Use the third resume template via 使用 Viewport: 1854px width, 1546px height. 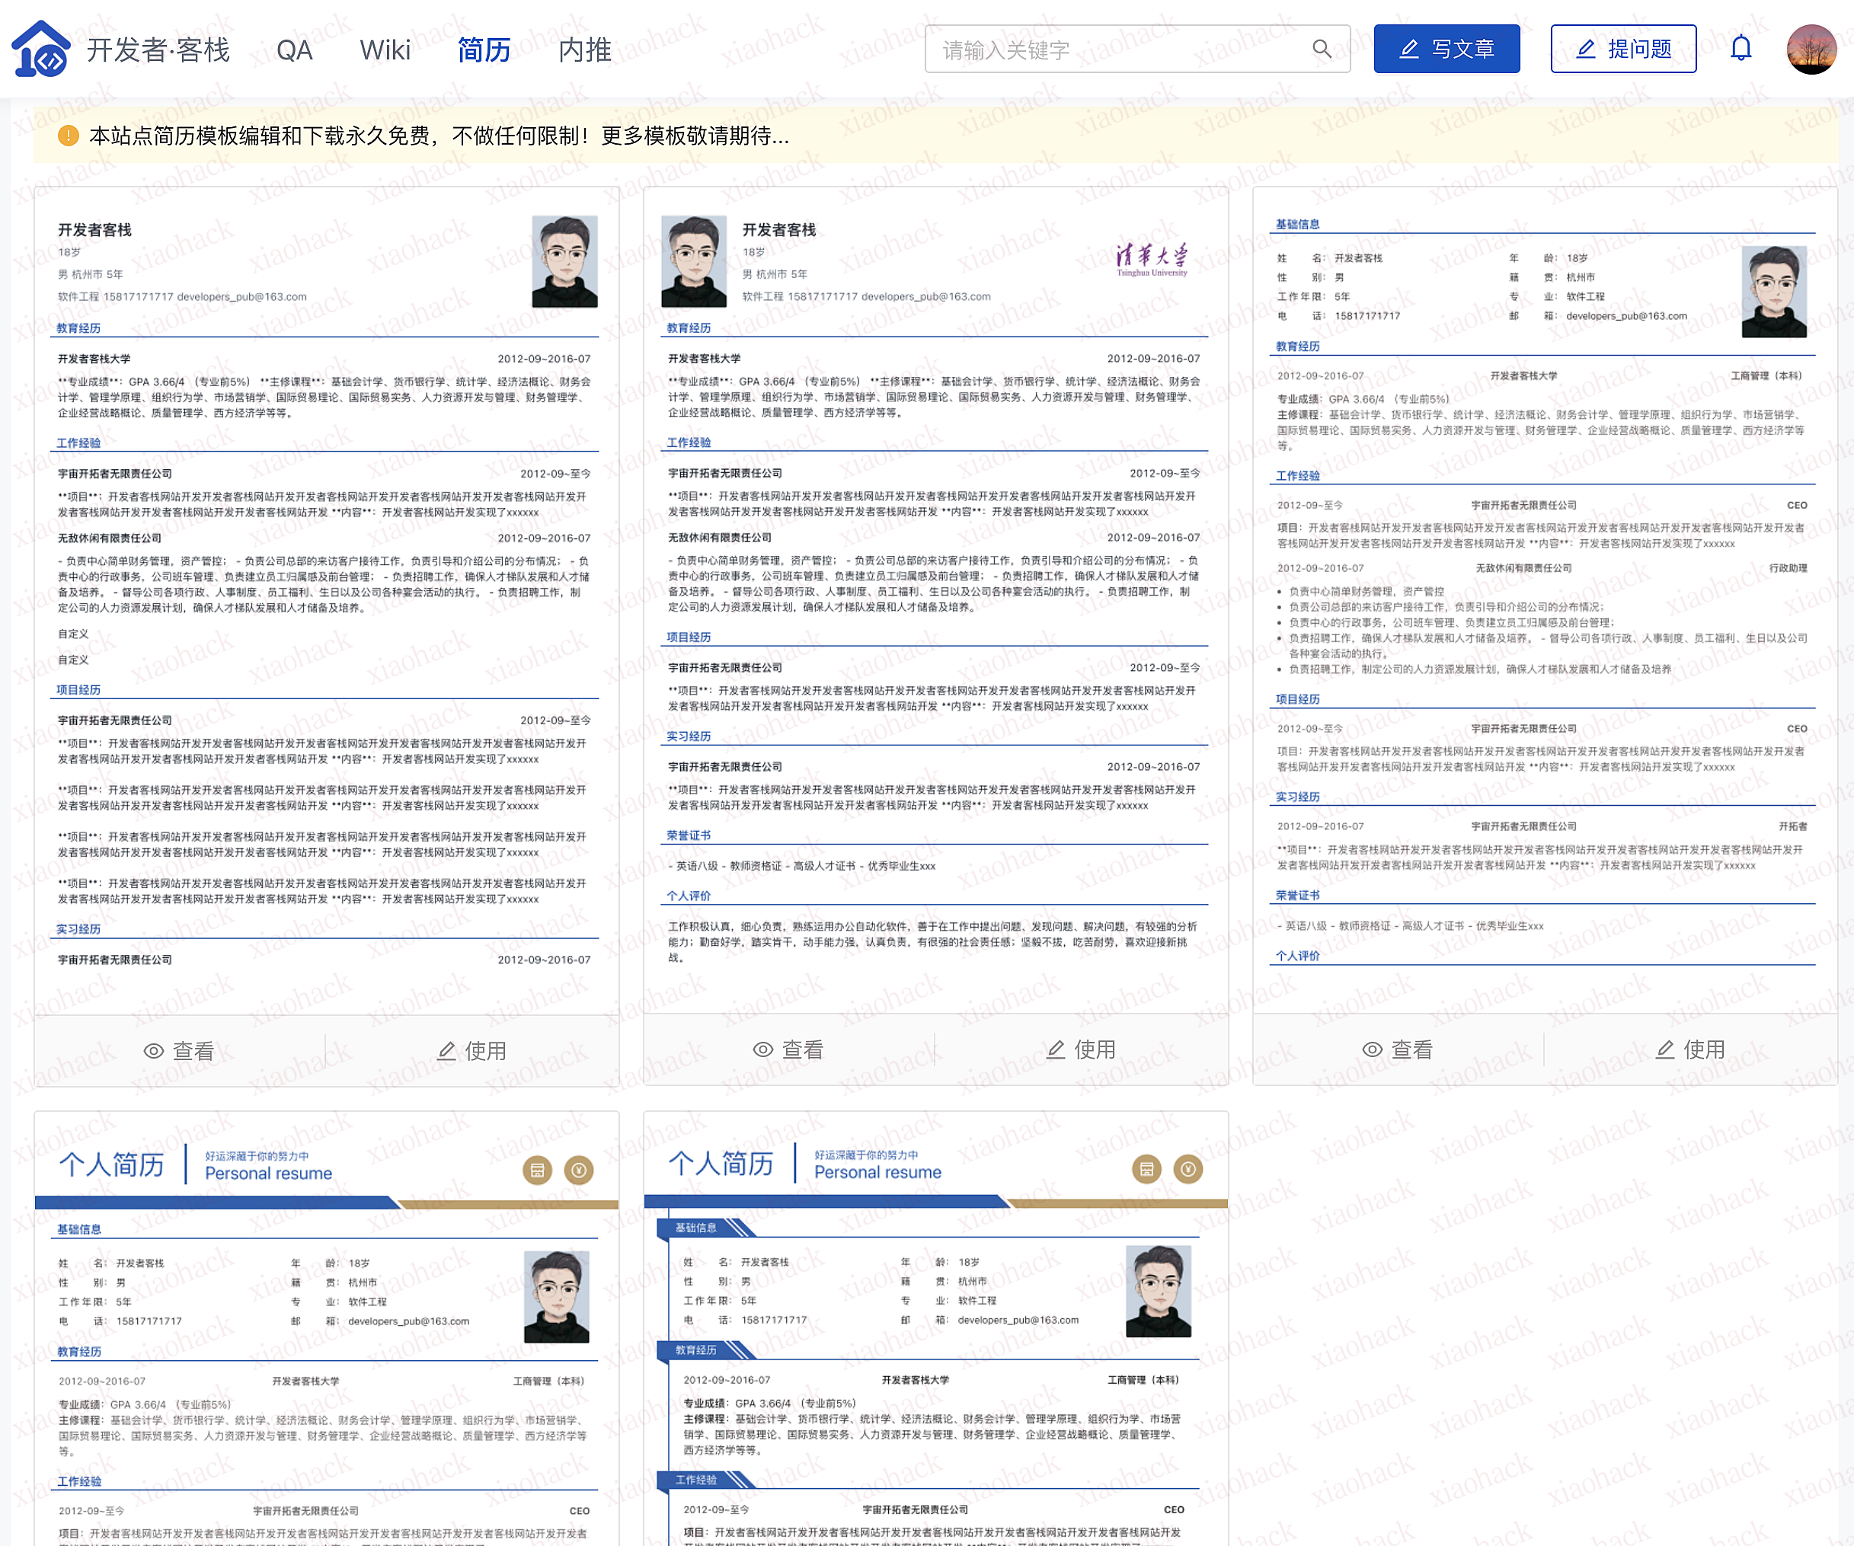click(1689, 1049)
